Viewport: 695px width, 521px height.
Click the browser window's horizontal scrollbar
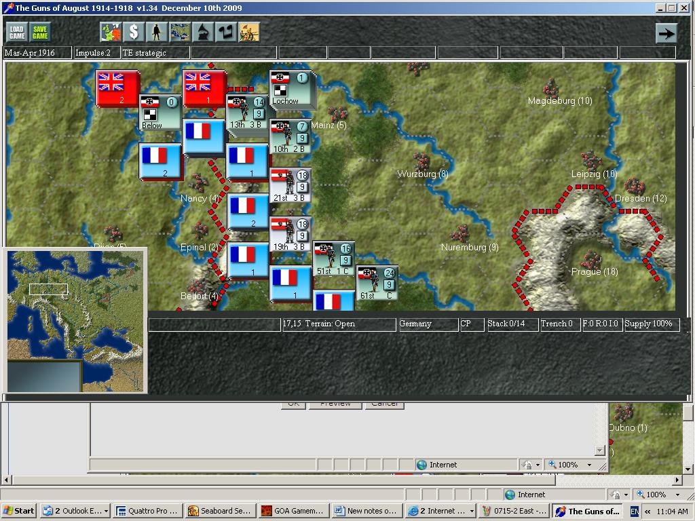coord(284,480)
